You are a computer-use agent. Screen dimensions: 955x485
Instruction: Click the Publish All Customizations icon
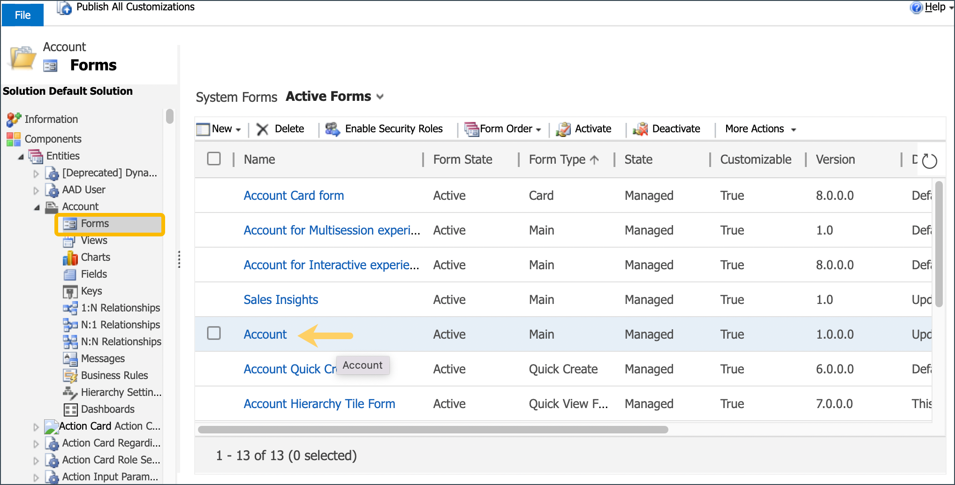(x=64, y=8)
